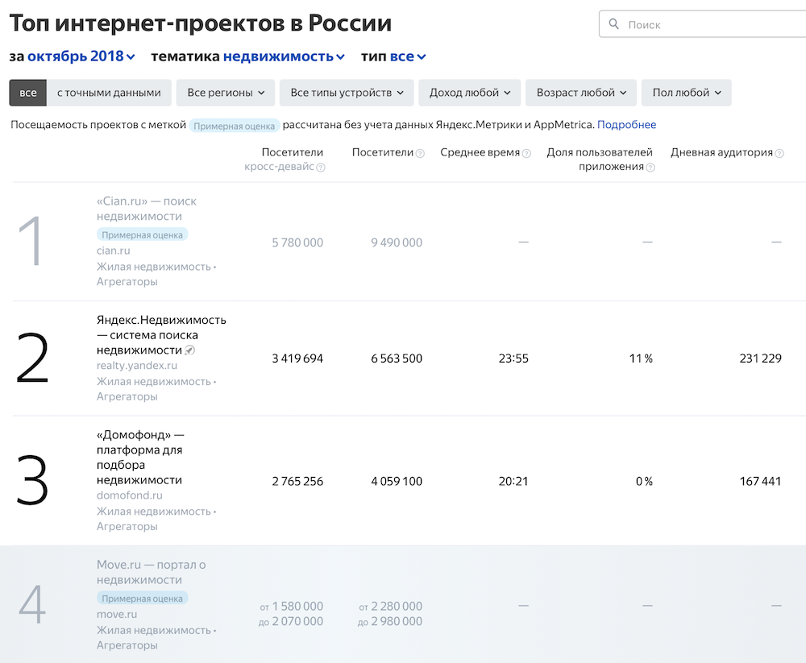Visit the domofond.ru link
This screenshot has height=663, width=806.
(130, 495)
